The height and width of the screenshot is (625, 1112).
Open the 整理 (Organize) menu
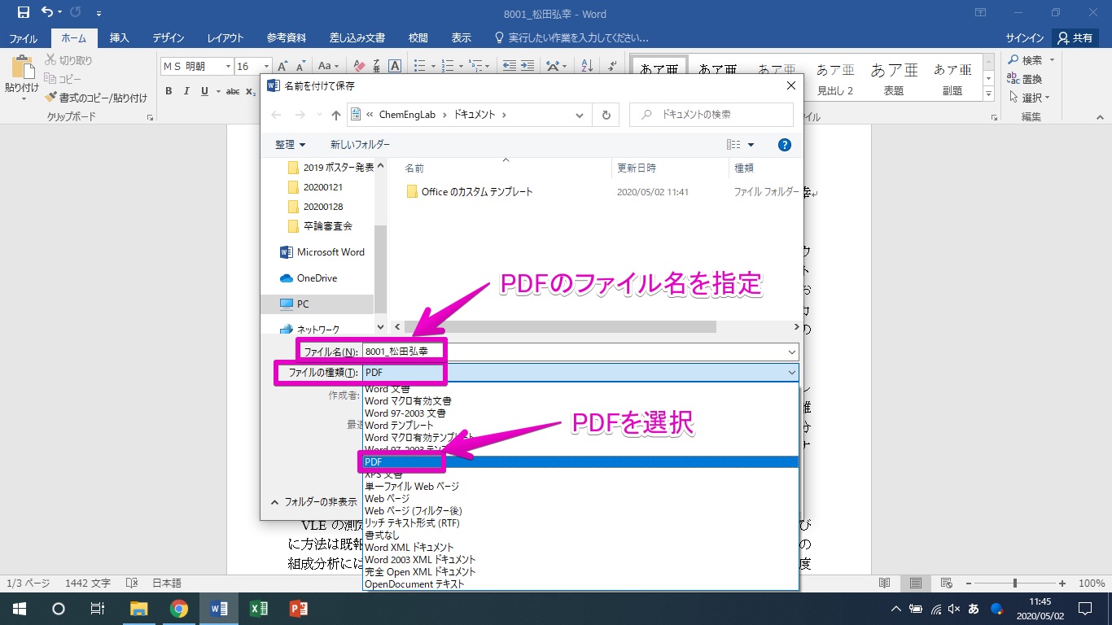(x=291, y=145)
